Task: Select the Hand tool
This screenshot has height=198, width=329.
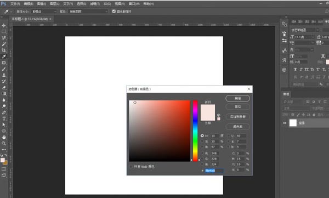Action: point(4,137)
